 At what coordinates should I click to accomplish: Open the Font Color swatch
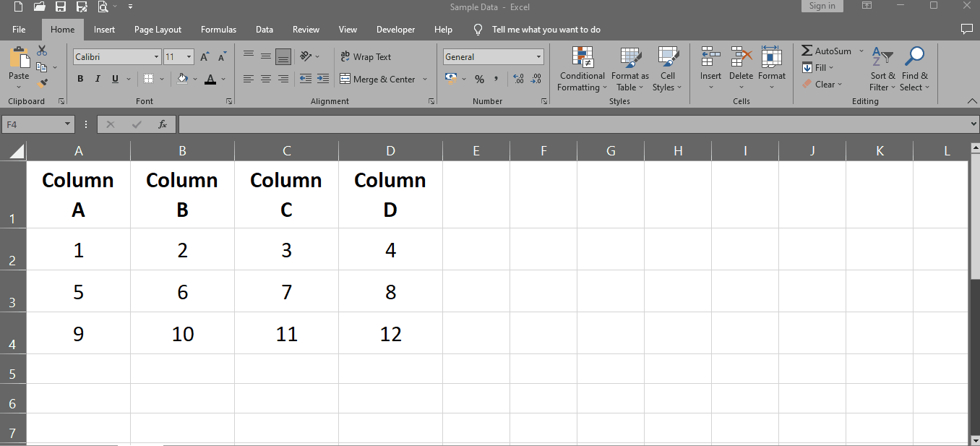coord(210,79)
